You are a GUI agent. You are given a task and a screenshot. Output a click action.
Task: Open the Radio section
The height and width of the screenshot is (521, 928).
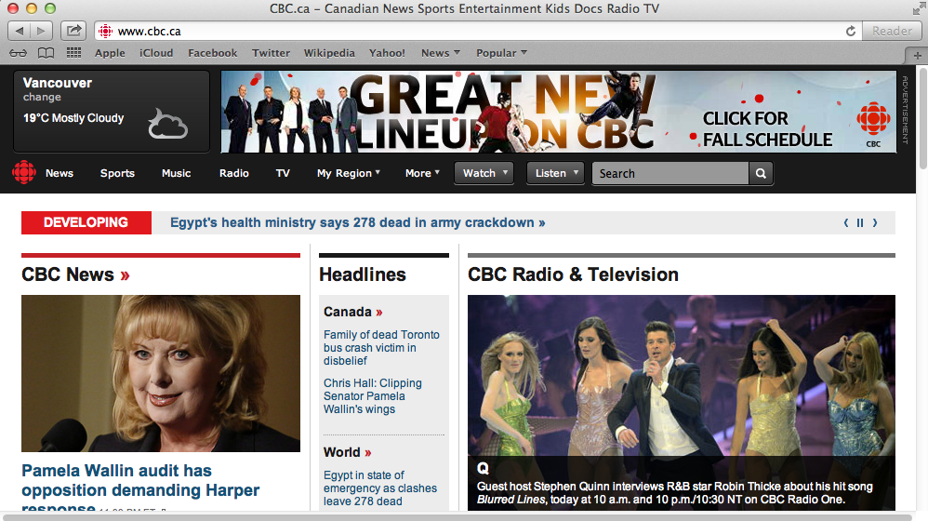click(233, 173)
